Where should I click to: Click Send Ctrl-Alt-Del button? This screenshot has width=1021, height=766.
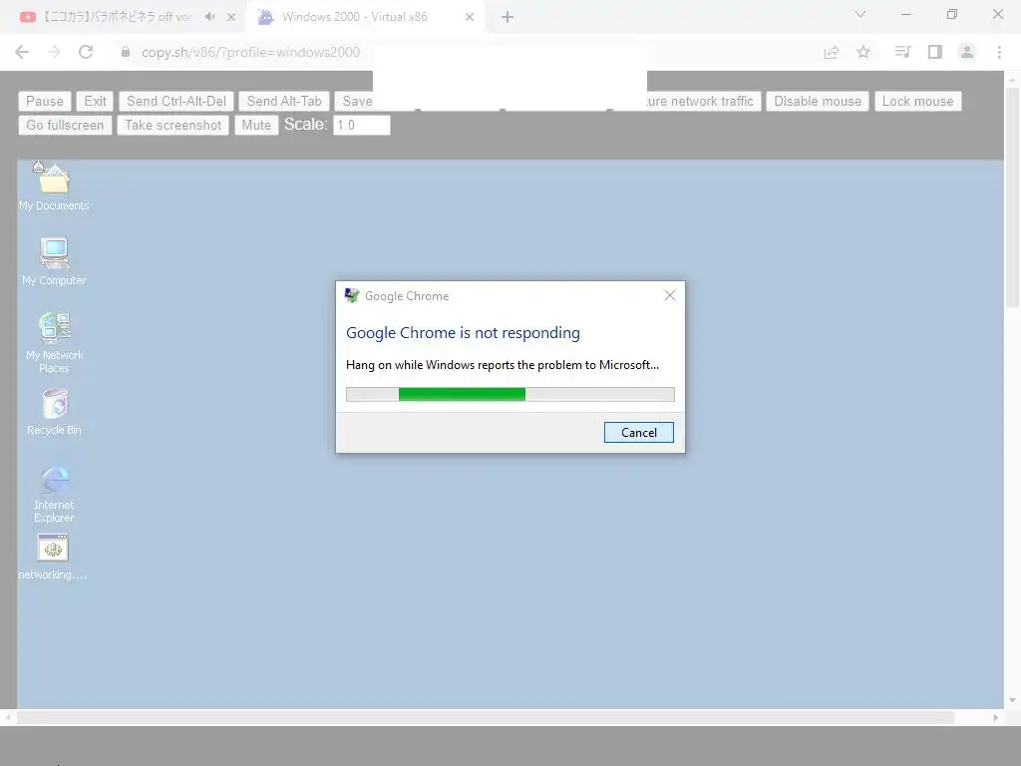coord(176,101)
